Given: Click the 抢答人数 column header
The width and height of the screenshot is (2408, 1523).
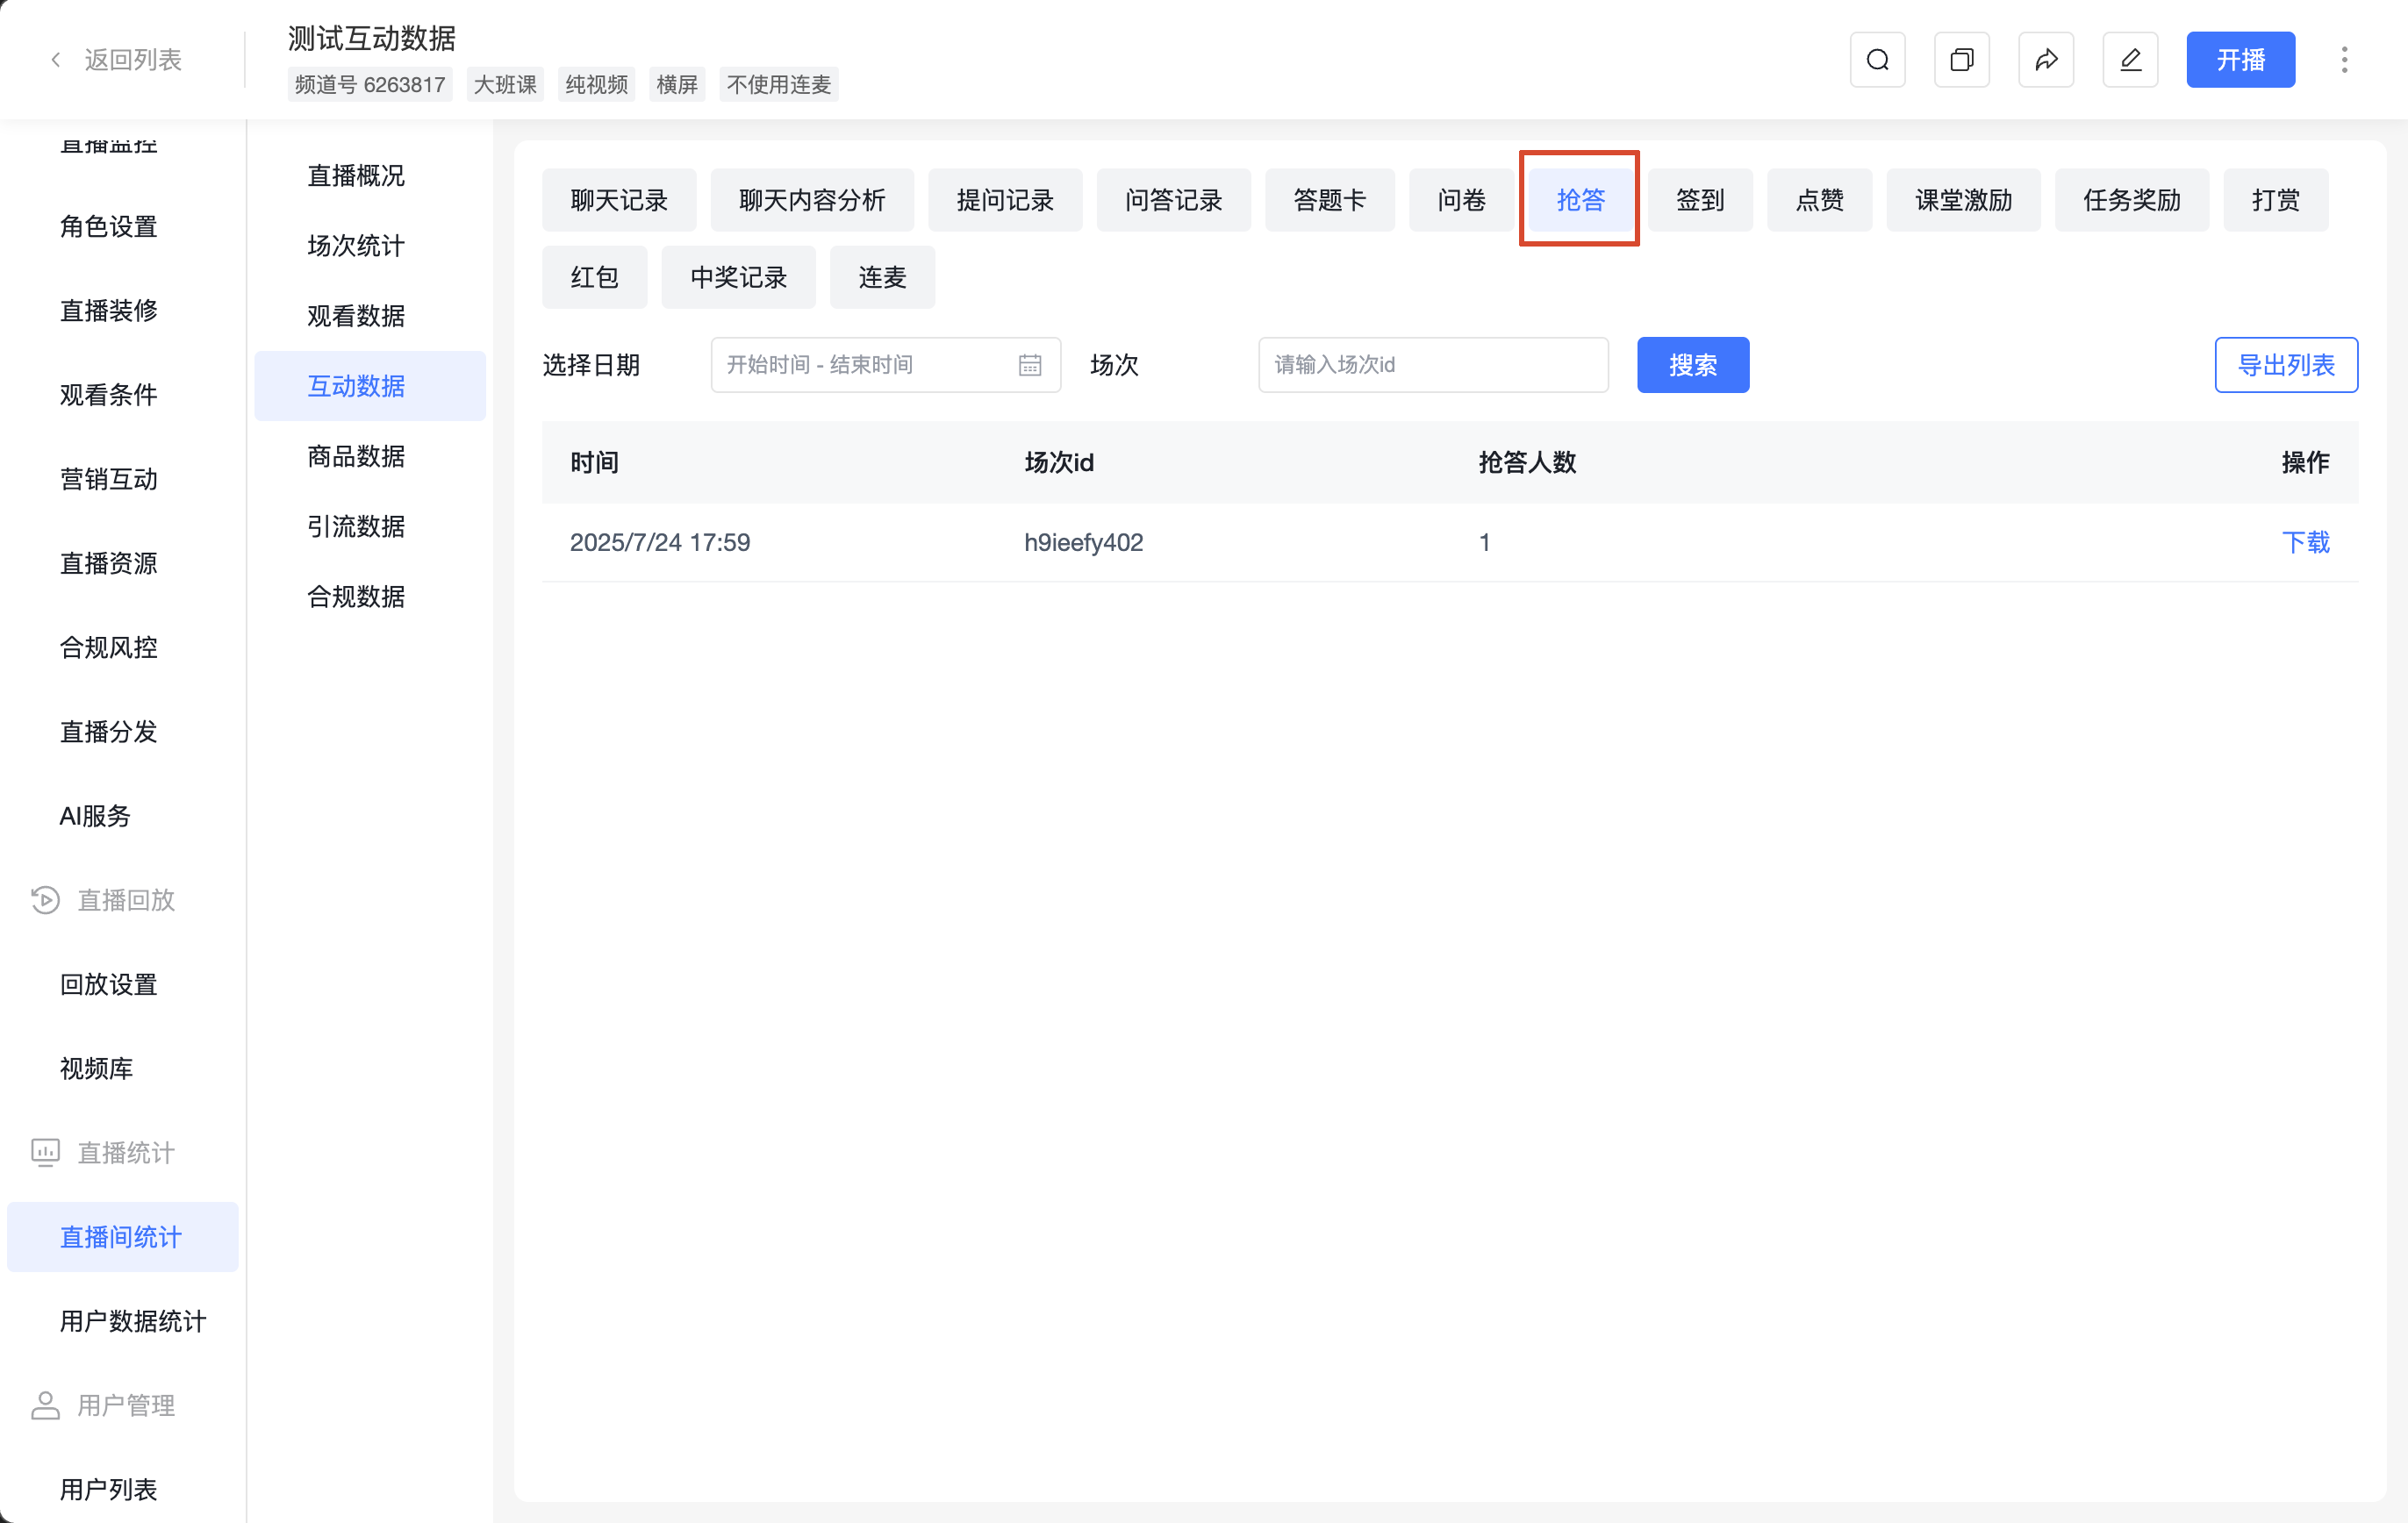Looking at the screenshot, I should tap(1527, 463).
